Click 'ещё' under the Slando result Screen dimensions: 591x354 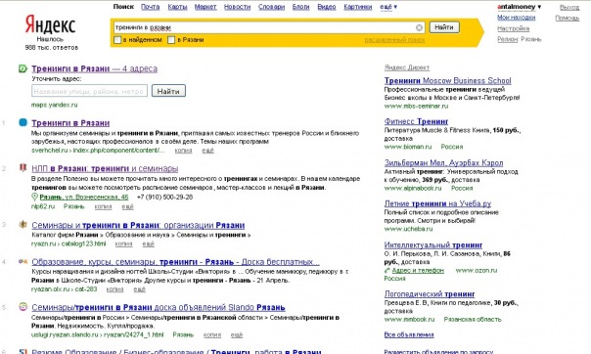coord(237,334)
